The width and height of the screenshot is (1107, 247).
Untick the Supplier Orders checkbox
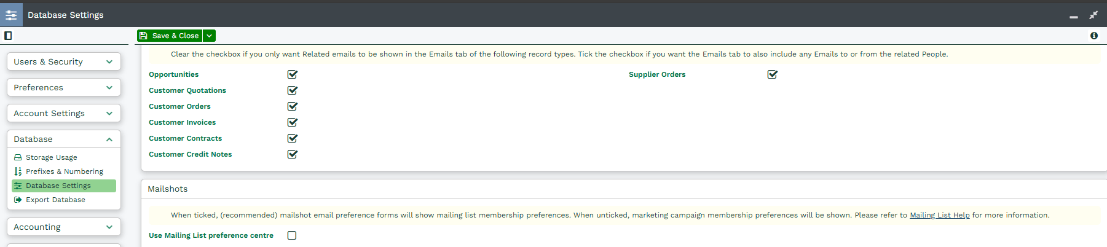coord(773,74)
